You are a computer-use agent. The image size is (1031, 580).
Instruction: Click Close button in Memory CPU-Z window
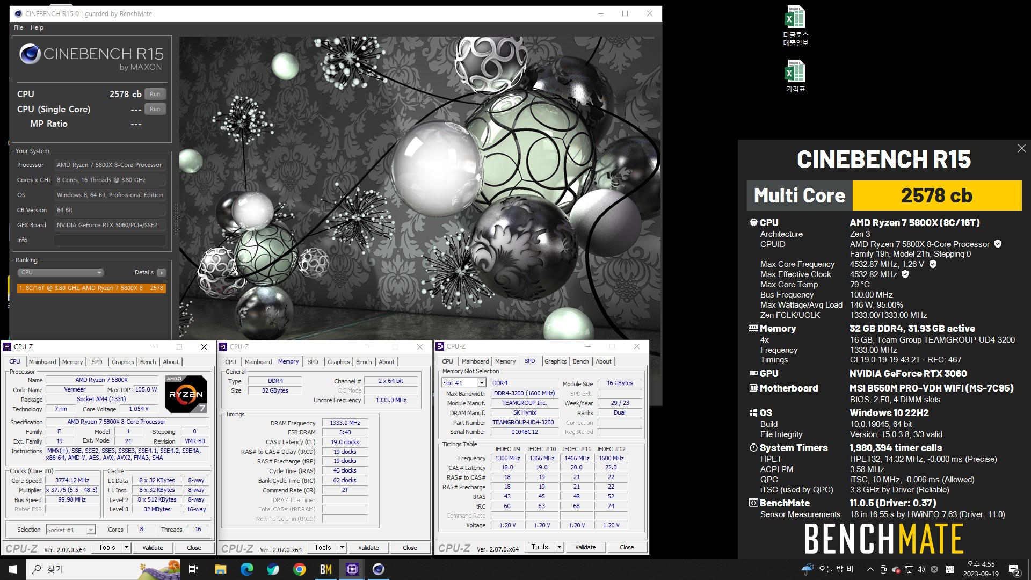[x=410, y=548]
